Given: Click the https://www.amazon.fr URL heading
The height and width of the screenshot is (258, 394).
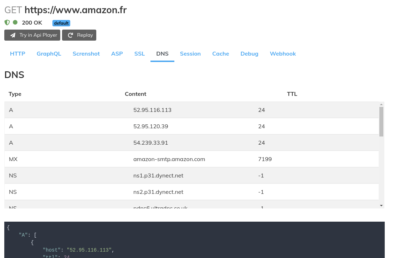Looking at the screenshot, I should tap(76, 10).
